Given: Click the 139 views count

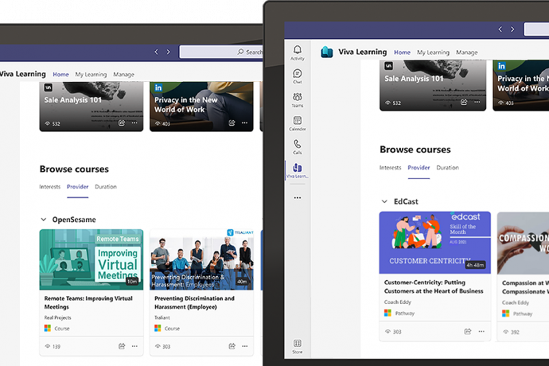Looking at the screenshot, I should tap(53, 346).
